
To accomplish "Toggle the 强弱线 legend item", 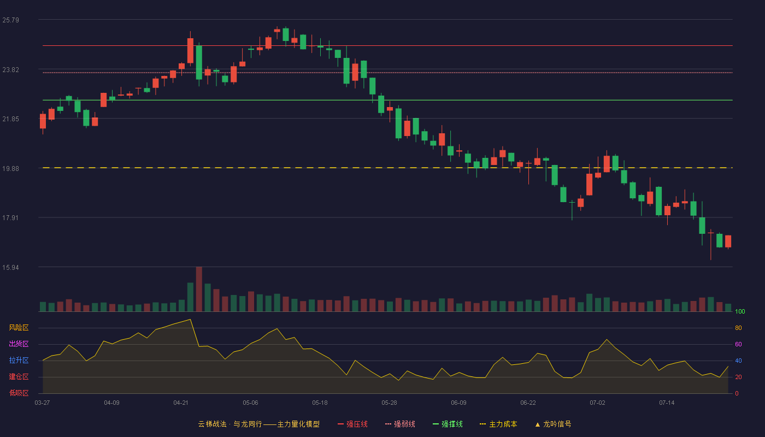I will [x=400, y=424].
